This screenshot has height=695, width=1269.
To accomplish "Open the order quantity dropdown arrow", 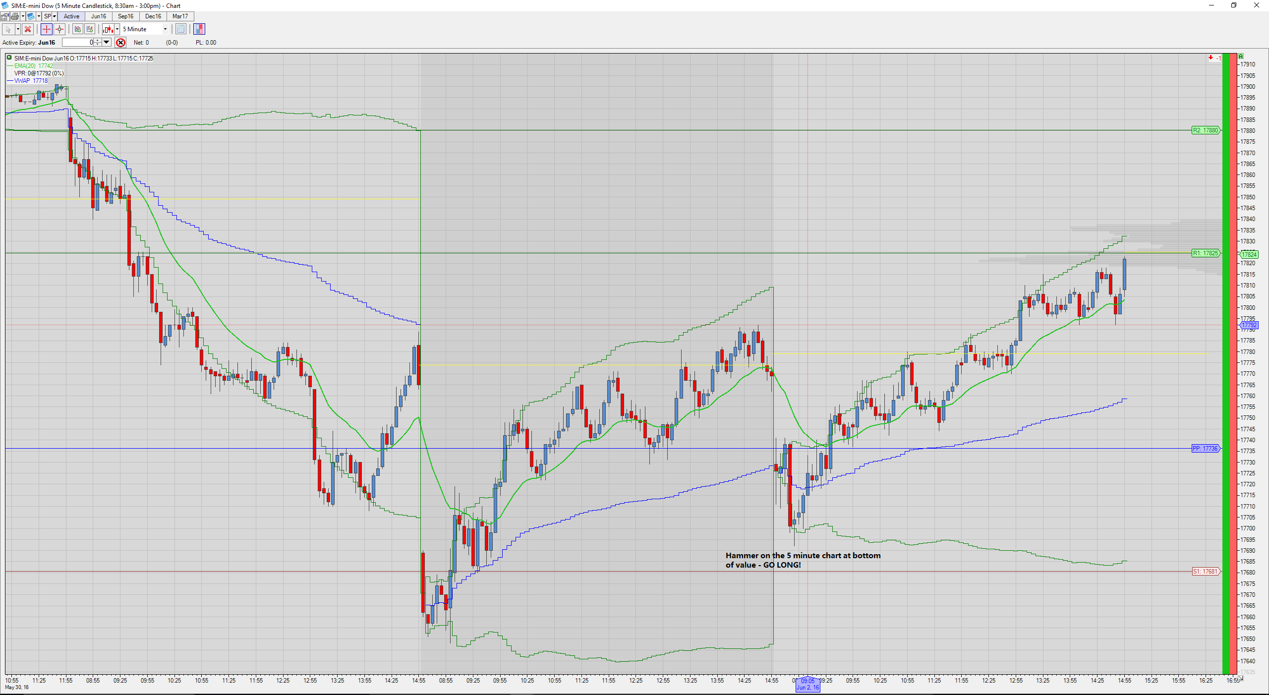I will [x=107, y=43].
